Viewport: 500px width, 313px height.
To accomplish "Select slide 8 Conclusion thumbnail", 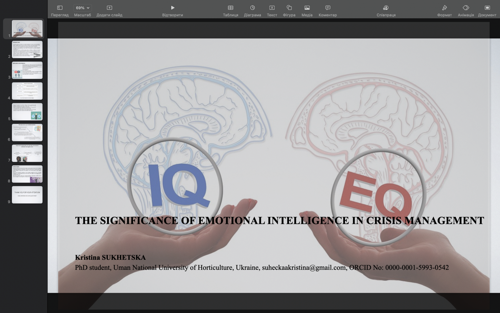I will point(27,174).
